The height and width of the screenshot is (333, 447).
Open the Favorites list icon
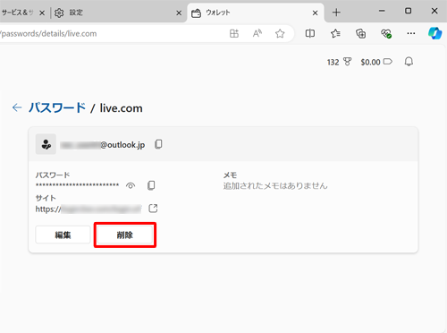(335, 33)
